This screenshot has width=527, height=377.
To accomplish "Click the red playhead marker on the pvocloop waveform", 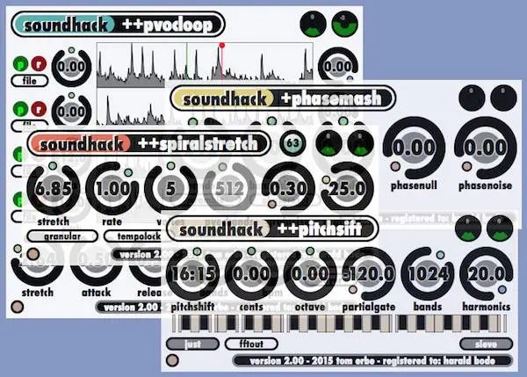I will coord(222,45).
